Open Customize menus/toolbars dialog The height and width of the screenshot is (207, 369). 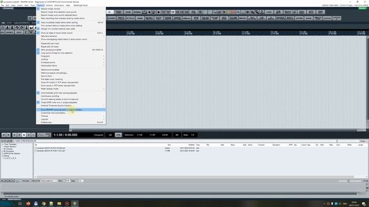[x=71, y=113]
